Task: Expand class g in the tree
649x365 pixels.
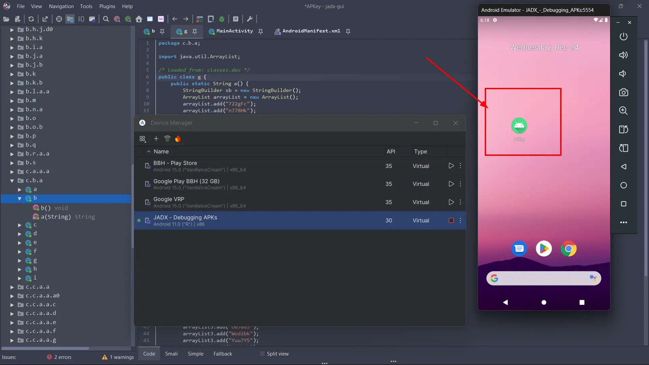Action: pyautogui.click(x=20, y=261)
